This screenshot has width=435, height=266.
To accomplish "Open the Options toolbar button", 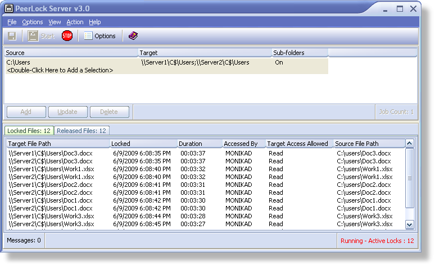I will [x=100, y=36].
